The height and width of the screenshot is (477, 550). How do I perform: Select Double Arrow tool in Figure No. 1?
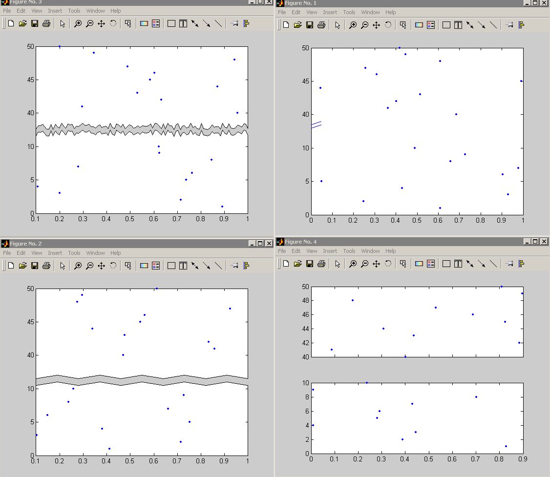(x=470, y=25)
